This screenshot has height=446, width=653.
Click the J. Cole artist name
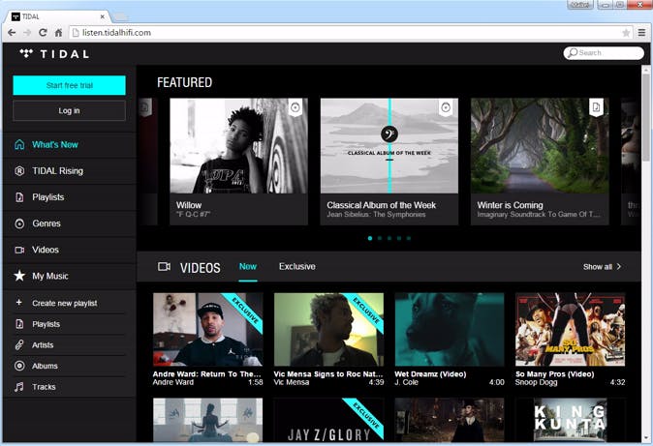click(406, 382)
